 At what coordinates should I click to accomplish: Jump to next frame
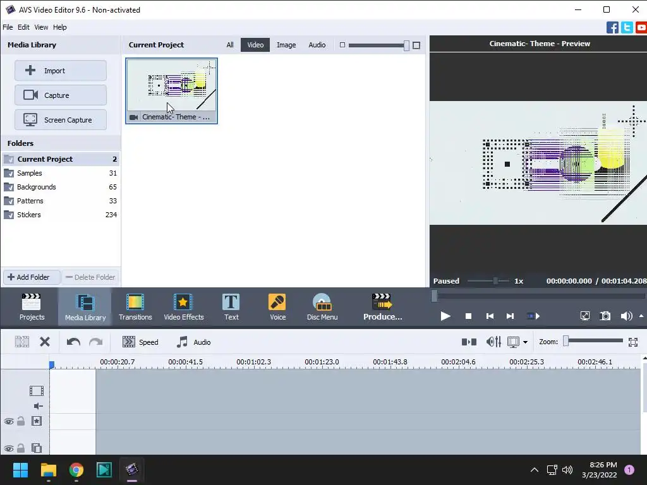click(510, 316)
